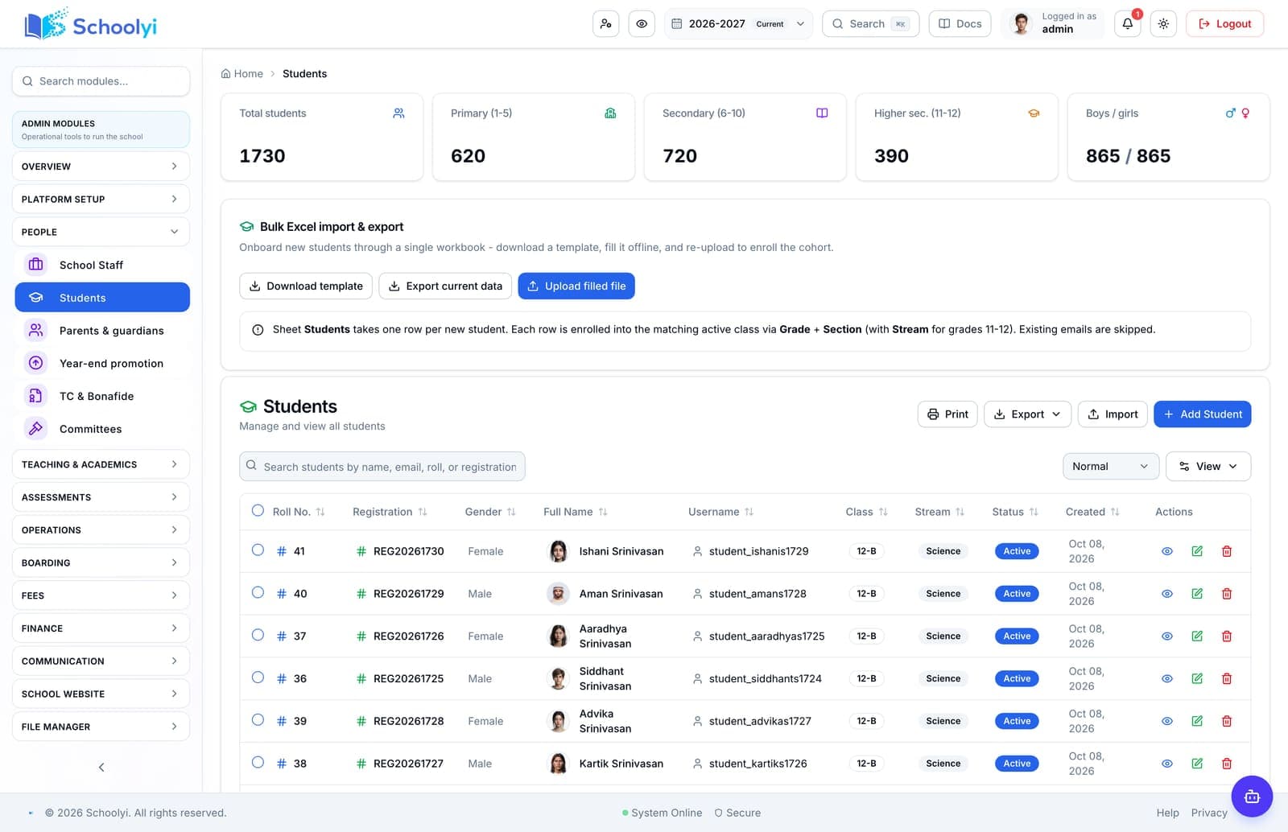Open the chatbot assistant floating button
This screenshot has width=1288, height=832.
(x=1252, y=797)
